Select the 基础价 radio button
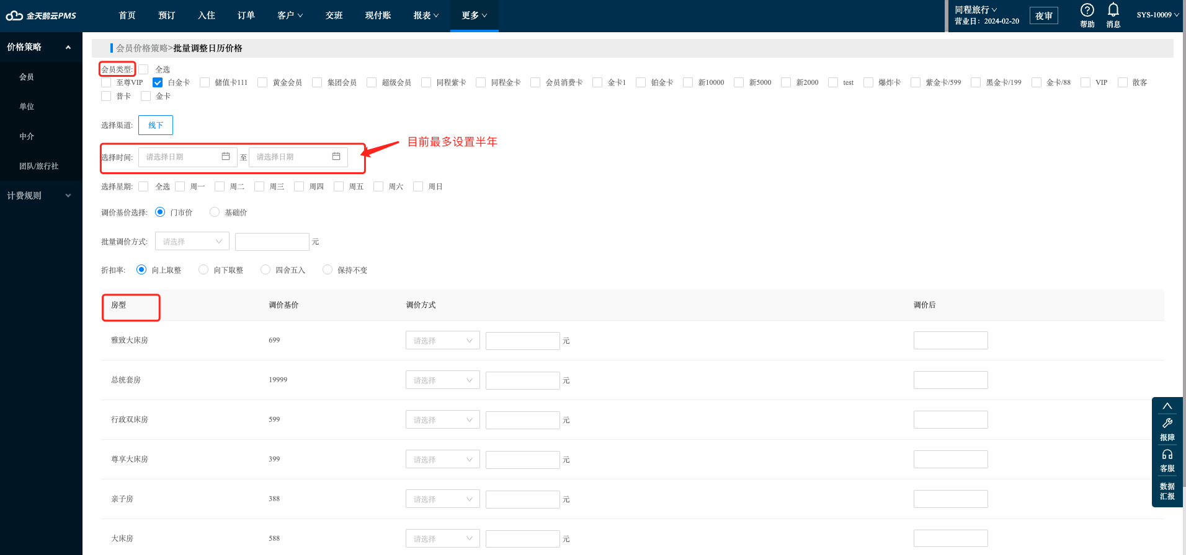1186x555 pixels. click(215, 212)
